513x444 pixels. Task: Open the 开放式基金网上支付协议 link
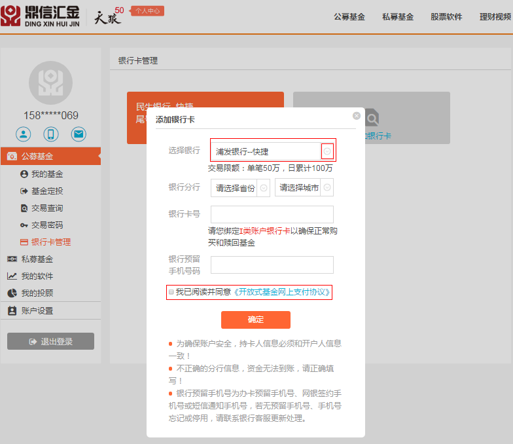point(281,292)
